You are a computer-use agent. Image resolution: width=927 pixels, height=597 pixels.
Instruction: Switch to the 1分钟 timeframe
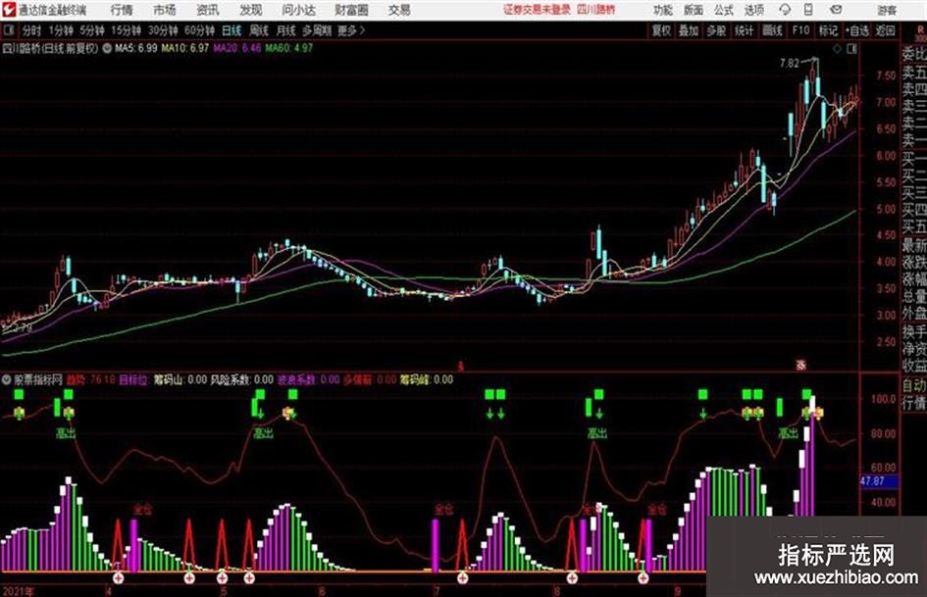(x=60, y=30)
